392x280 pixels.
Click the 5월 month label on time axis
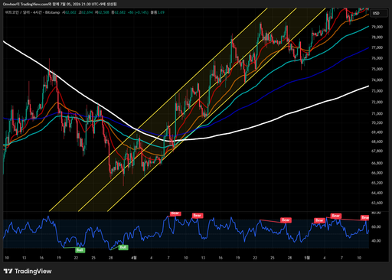(x=307, y=258)
